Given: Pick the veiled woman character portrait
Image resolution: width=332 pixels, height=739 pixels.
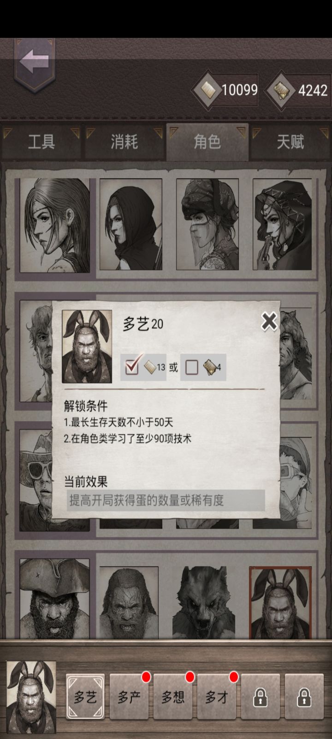Looking at the screenshot, I should (x=207, y=224).
